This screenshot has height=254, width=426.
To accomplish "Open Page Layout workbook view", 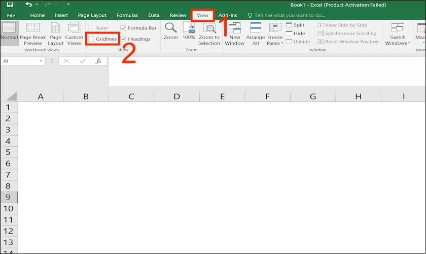I will coord(55,34).
